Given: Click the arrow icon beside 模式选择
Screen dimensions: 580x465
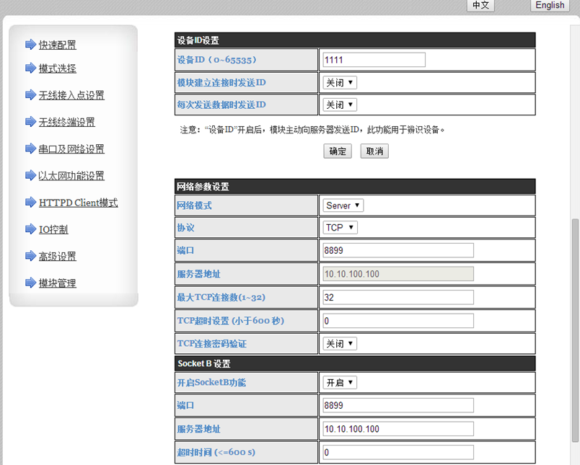Looking at the screenshot, I should coord(30,68).
